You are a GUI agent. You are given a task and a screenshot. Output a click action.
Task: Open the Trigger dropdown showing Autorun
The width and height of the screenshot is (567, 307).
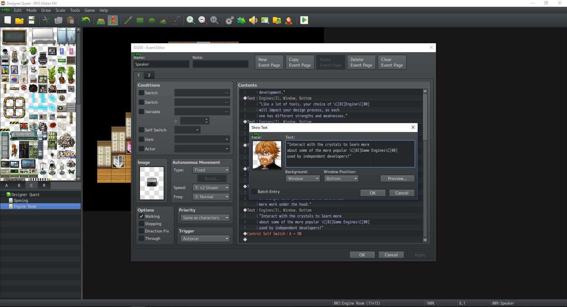205,239
